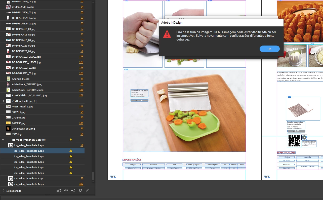Select the Anuncio-01.eps link row

42,79
